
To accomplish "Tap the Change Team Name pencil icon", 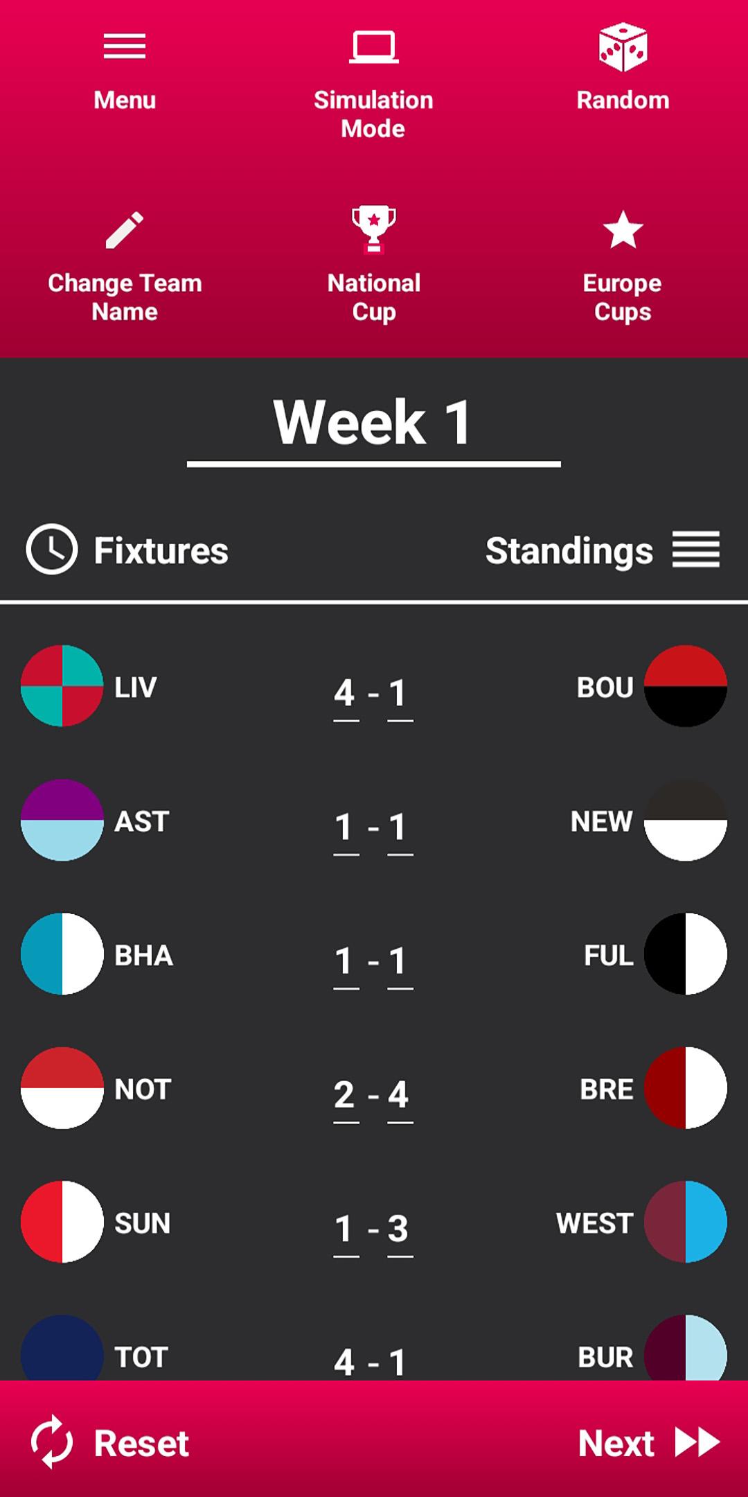I will (x=125, y=230).
